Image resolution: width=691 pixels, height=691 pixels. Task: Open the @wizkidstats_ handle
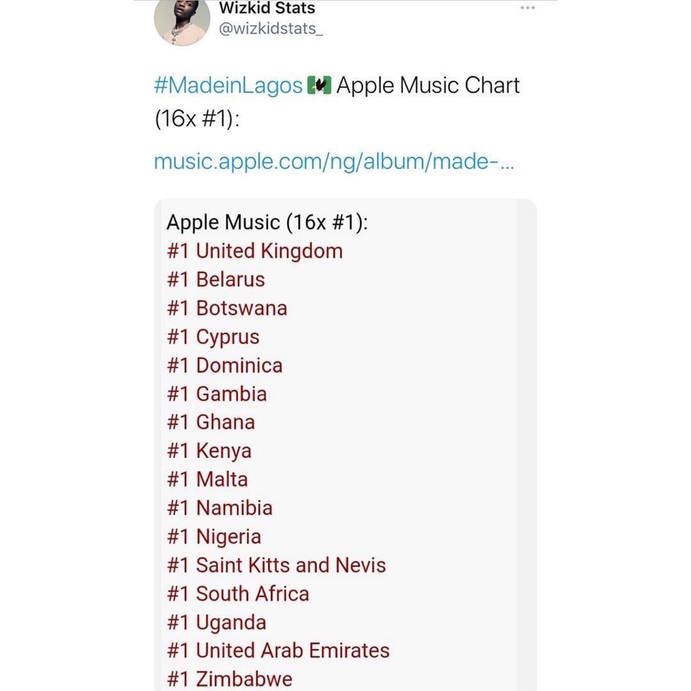tap(271, 29)
